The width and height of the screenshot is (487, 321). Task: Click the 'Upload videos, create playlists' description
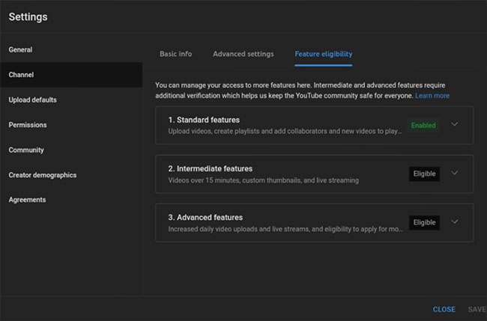(285, 131)
